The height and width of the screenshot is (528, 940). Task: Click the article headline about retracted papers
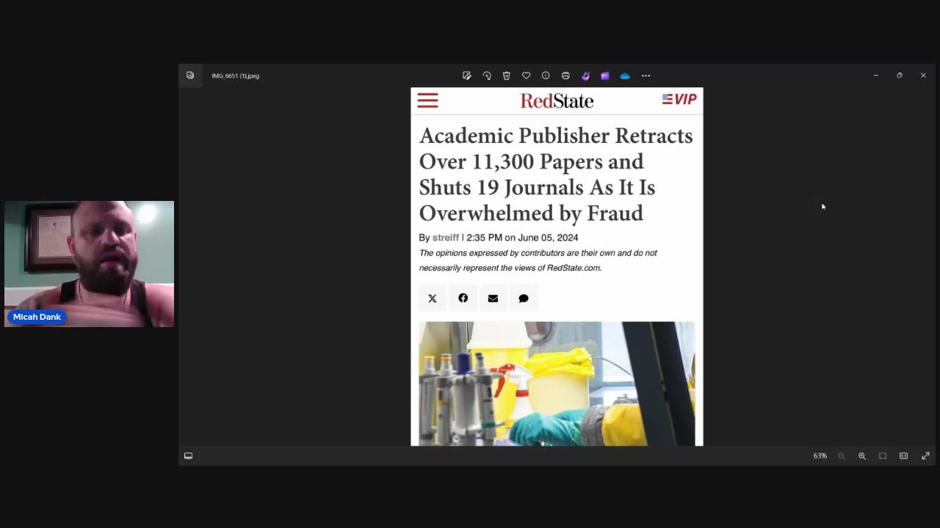point(556,175)
